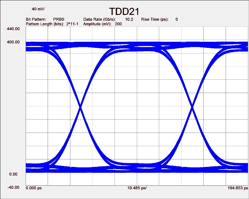This screenshot has width=249, height=199.
Task: Click the 10.2 data rate value
Action: [129, 19]
